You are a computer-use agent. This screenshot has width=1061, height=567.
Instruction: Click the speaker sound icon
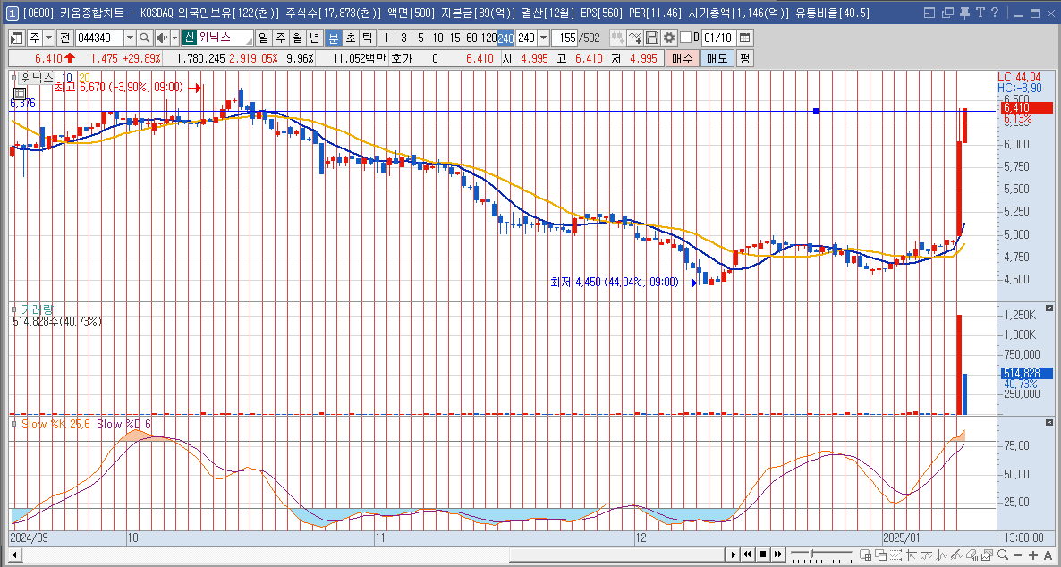coord(162,38)
